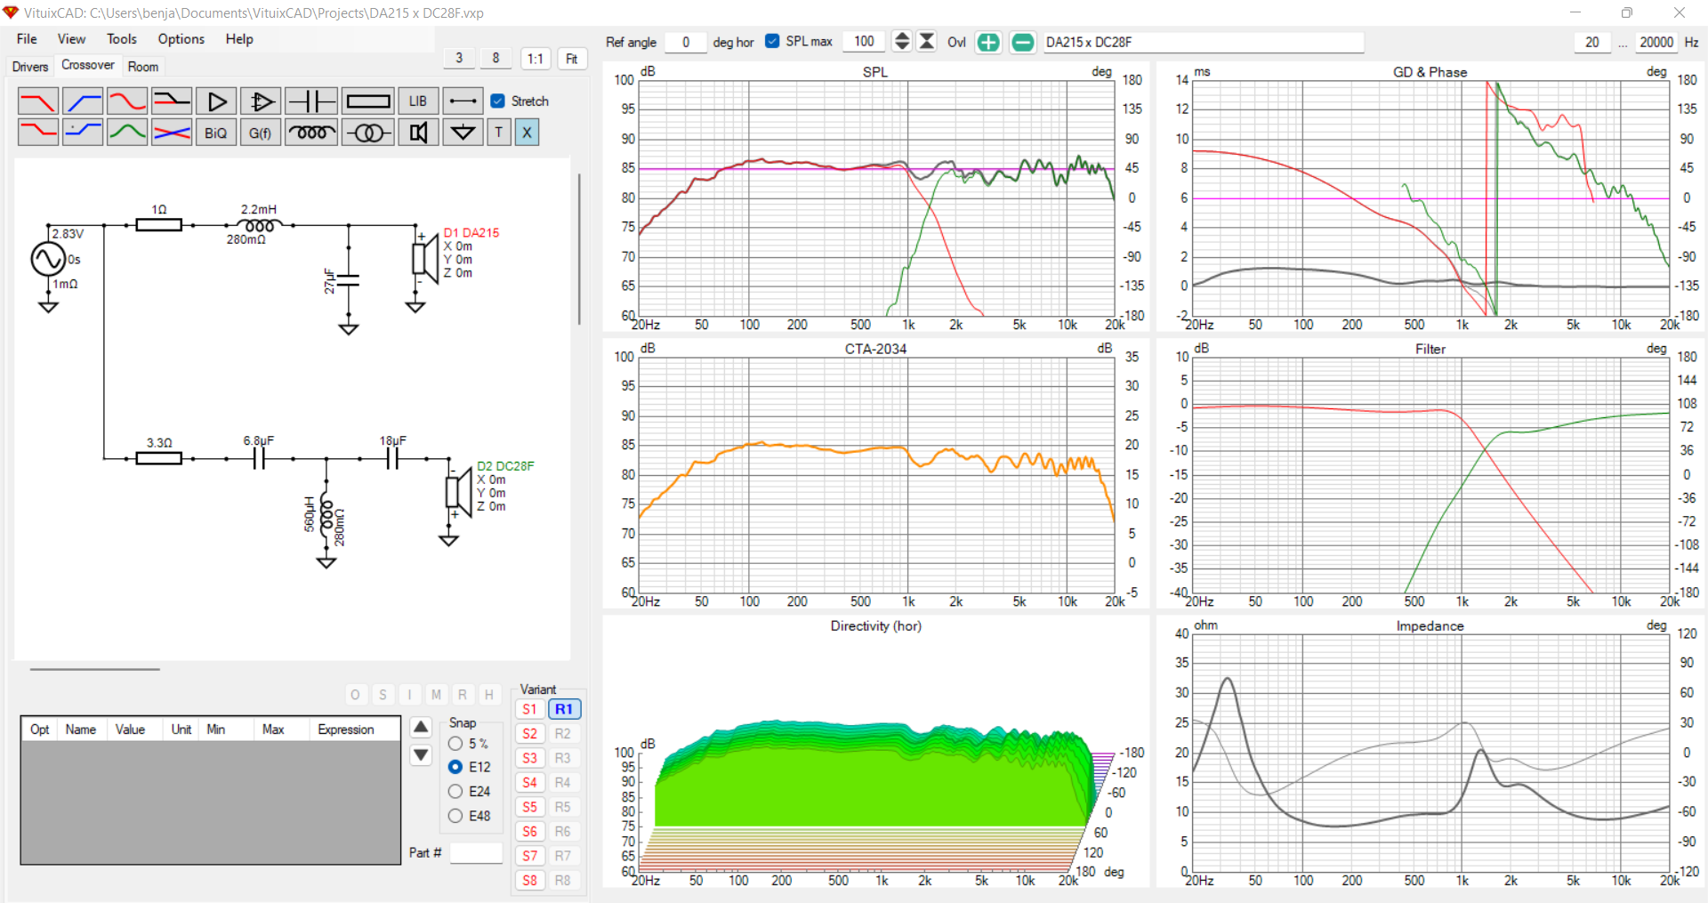Click the SPL compress arrows icon
The height and width of the screenshot is (903, 1708).
pos(927,42)
